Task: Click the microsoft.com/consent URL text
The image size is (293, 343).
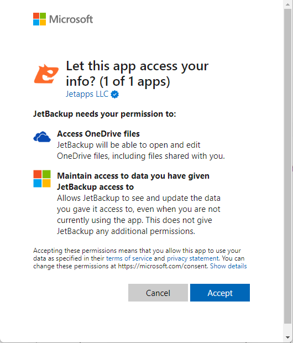Action: (163, 266)
